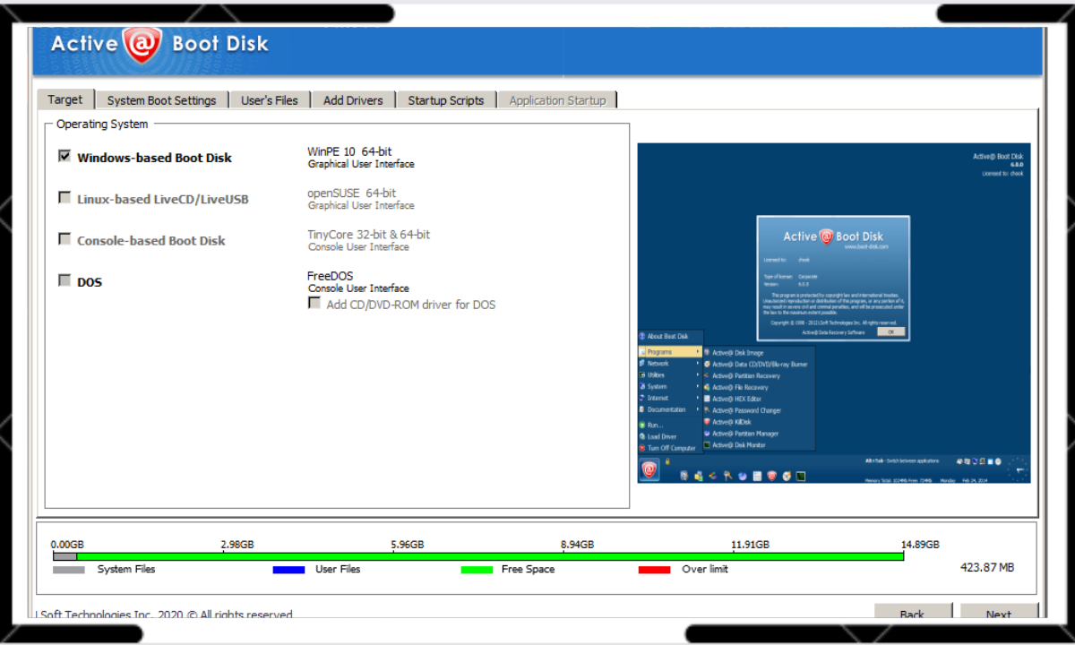The height and width of the screenshot is (645, 1075).
Task: Select the Active@ Password Changer key icon
Action: pyautogui.click(x=707, y=410)
